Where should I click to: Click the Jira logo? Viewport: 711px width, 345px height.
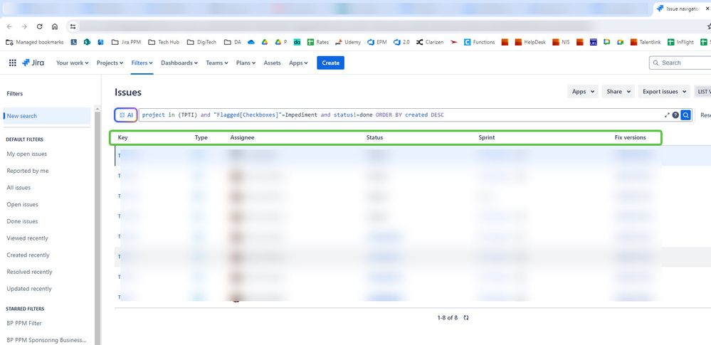point(33,63)
